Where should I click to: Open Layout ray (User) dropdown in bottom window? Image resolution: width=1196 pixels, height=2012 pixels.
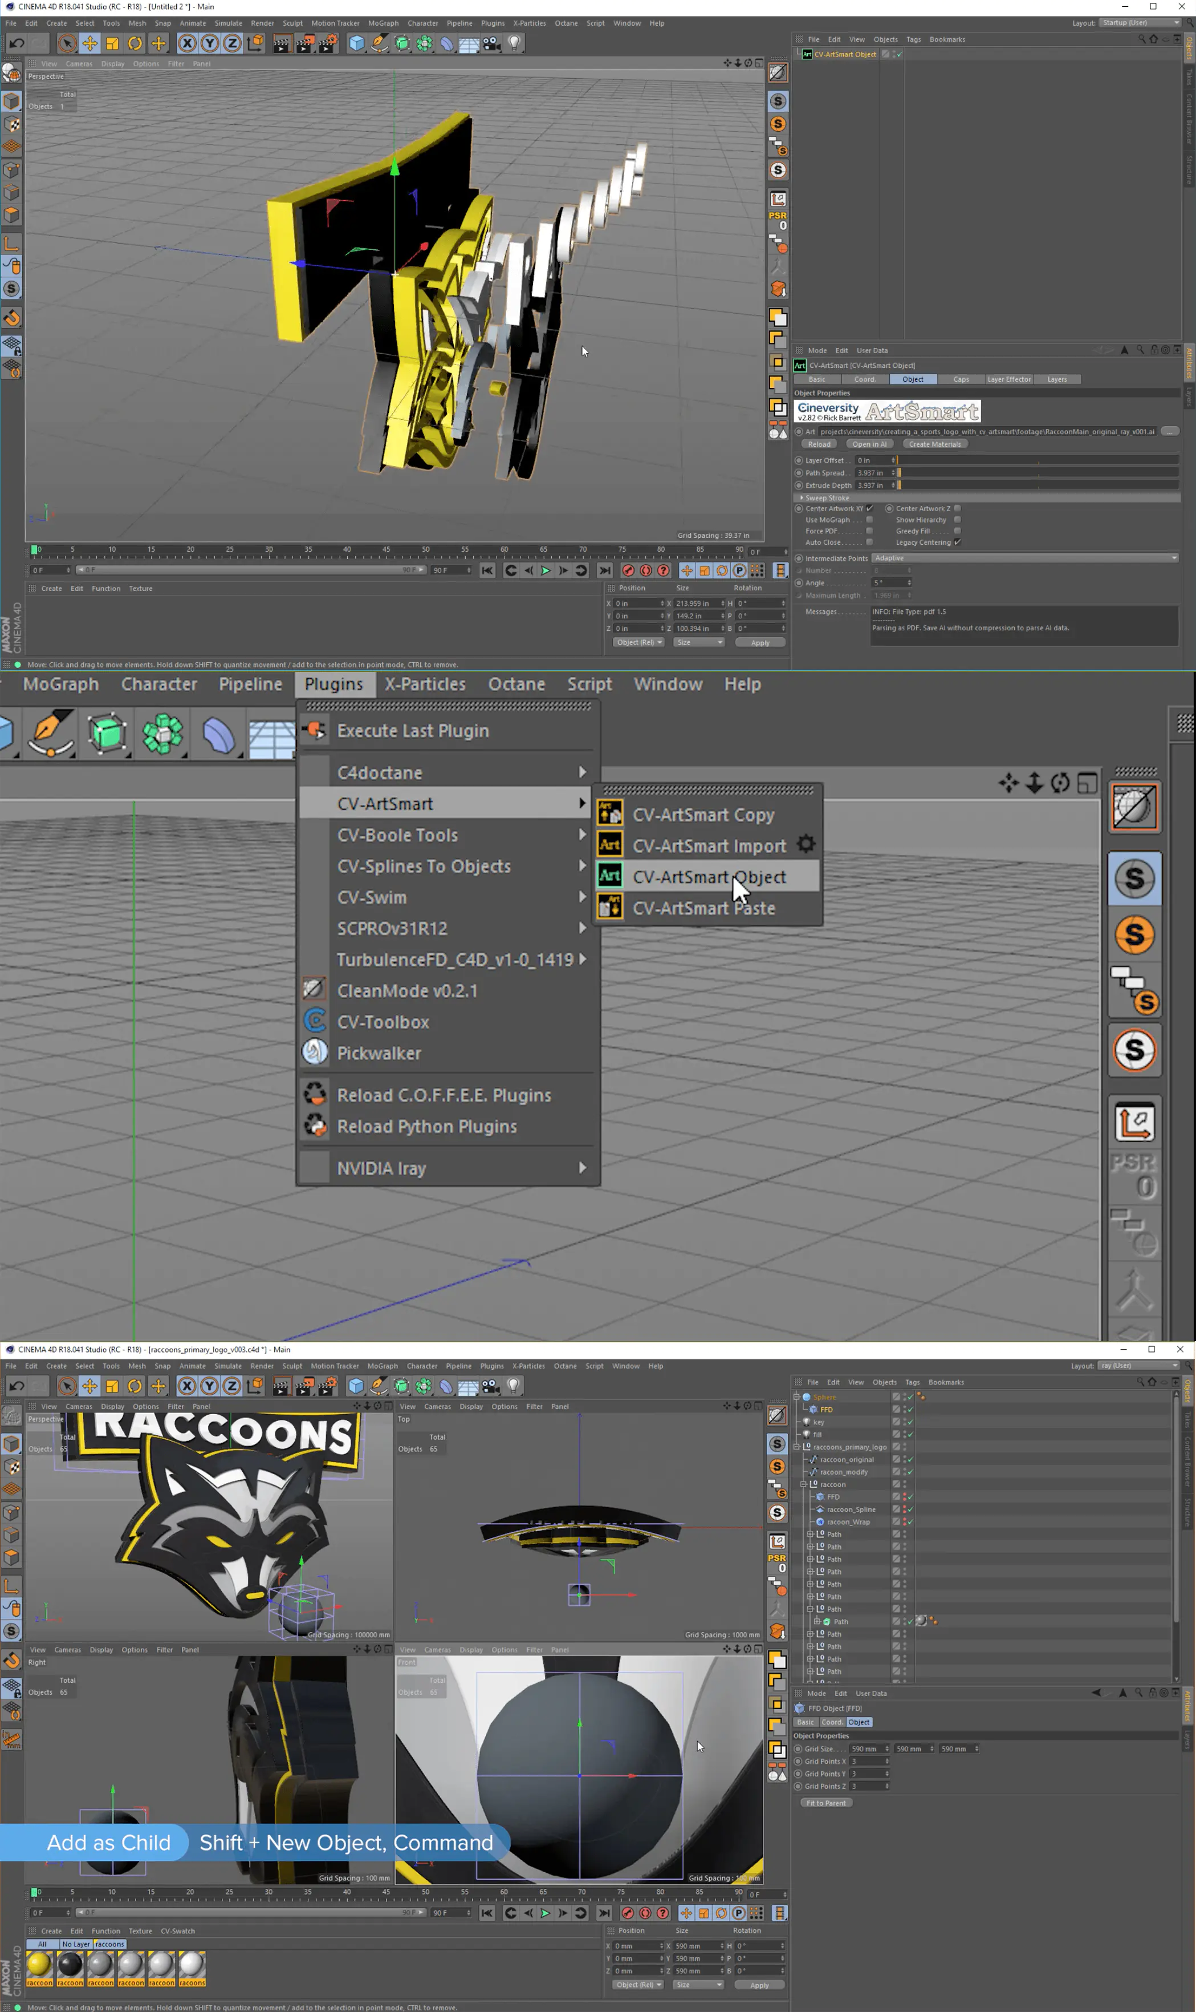pos(1139,1365)
